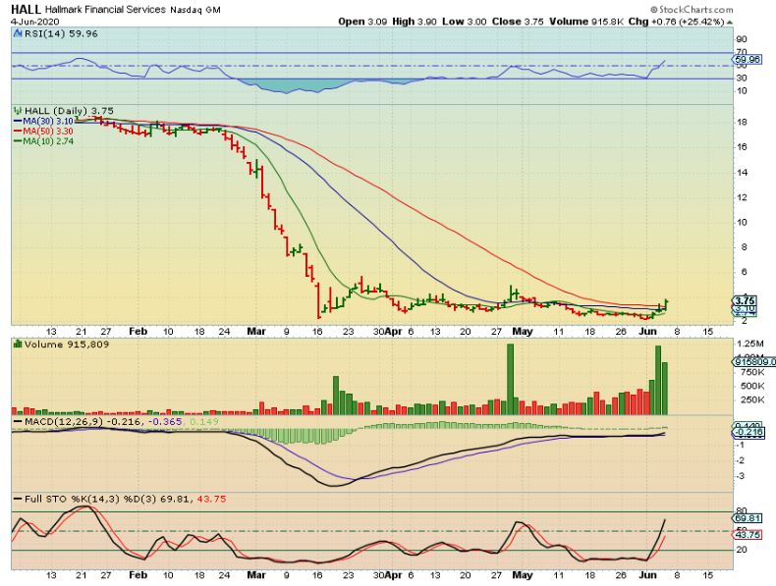The height and width of the screenshot is (586, 776).
Task: Click the Mar label under the price panel
Action: [x=256, y=332]
